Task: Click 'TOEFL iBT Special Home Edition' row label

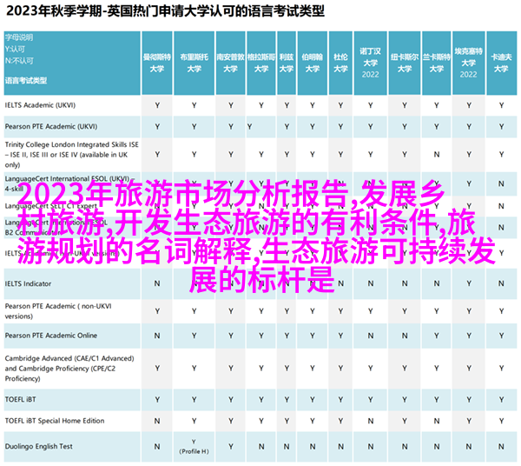Action: coord(55,421)
